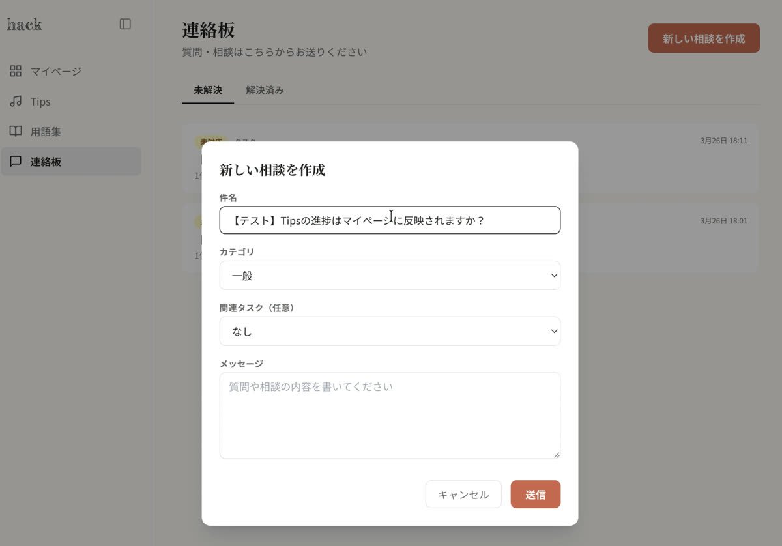Click the 3月26日 18:01 timestamp

point(724,221)
